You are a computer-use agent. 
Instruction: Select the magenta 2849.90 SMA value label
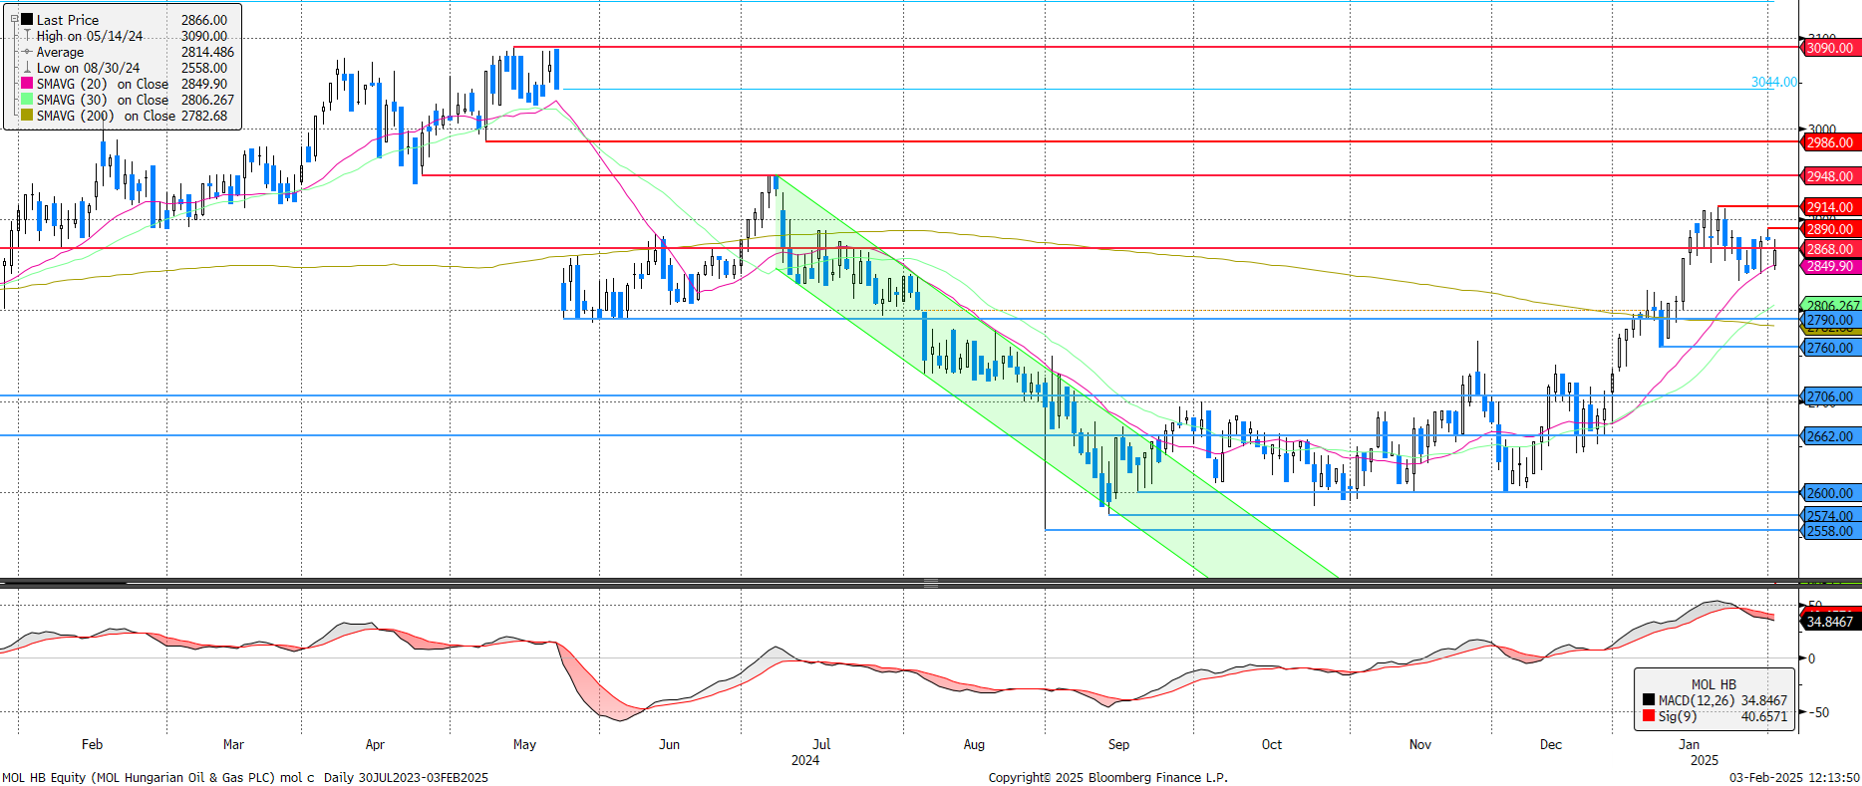(x=1830, y=266)
